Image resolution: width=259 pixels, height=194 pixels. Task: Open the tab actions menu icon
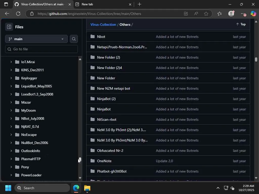tap(6, 4)
